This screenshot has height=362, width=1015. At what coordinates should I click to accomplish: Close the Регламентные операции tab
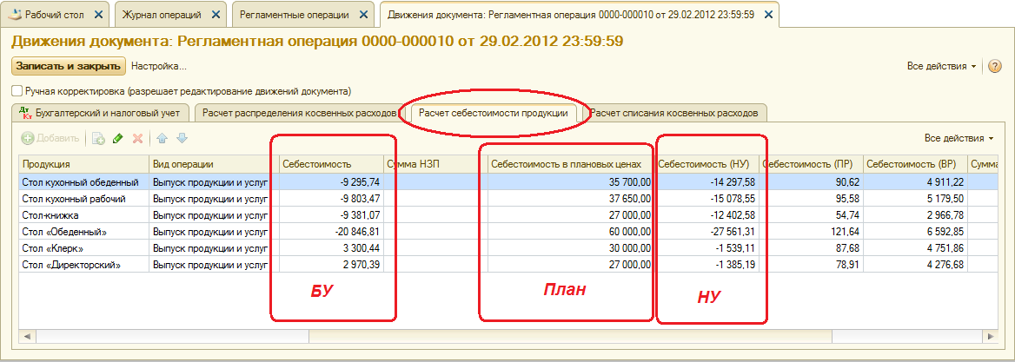tap(363, 14)
